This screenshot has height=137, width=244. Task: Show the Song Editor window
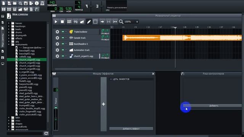tap(3, 9)
